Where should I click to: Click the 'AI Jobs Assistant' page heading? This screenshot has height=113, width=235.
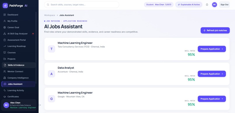point(63,27)
